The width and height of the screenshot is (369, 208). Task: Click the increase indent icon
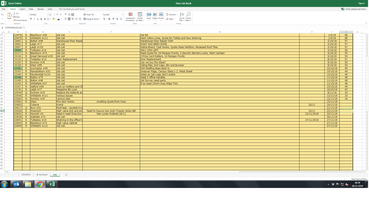(x=80, y=19)
